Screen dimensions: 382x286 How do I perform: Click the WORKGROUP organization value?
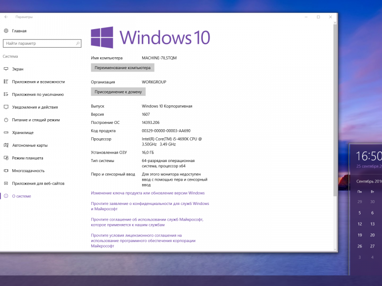[154, 82]
